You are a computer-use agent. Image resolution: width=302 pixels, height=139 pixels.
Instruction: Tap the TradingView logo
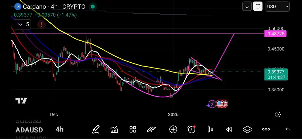tap(21, 101)
